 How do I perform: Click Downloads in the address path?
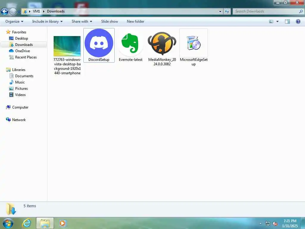pyautogui.click(x=56, y=11)
